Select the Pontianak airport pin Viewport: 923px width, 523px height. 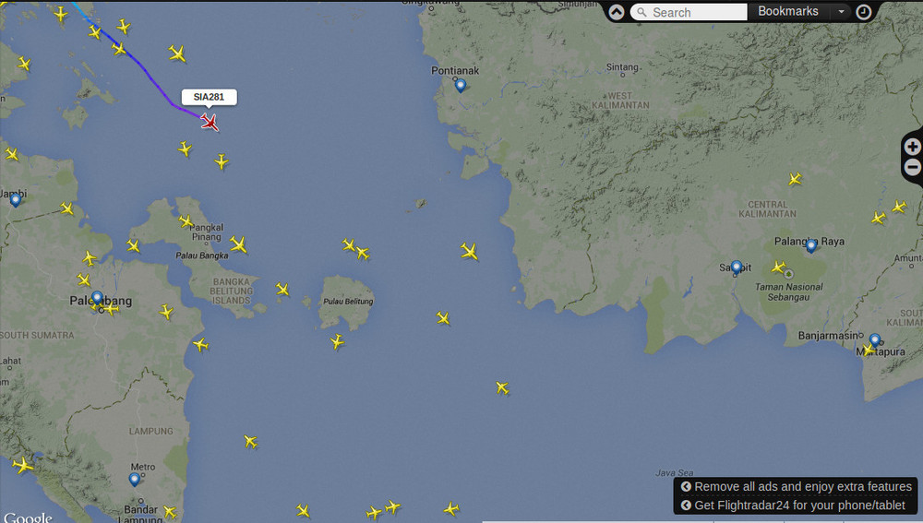461,85
